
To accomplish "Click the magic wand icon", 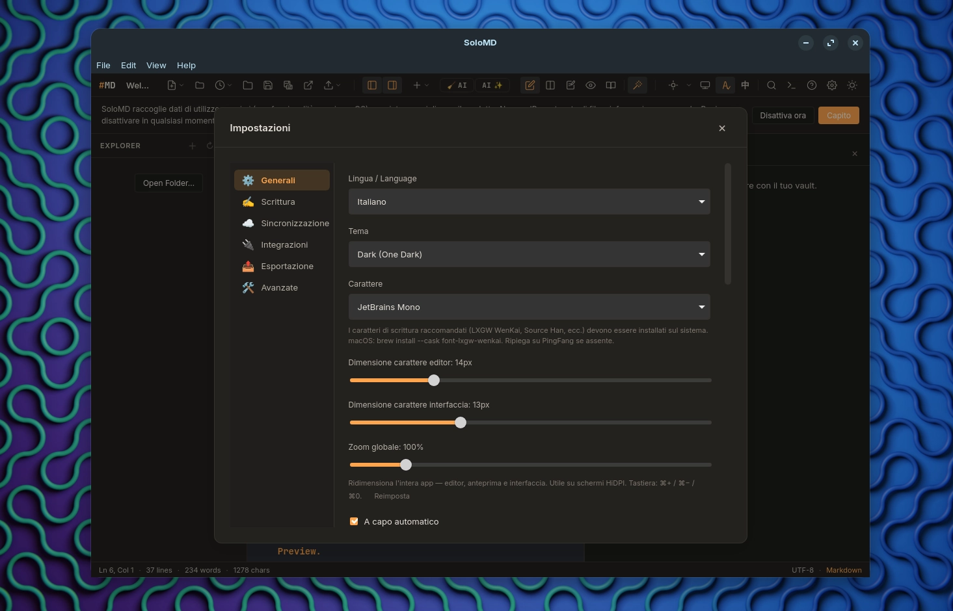I will pos(638,85).
